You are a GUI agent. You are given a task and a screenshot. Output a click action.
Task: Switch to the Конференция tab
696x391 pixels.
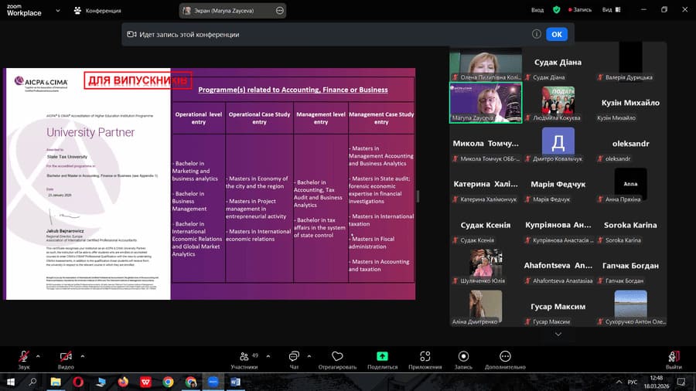pyautogui.click(x=97, y=11)
